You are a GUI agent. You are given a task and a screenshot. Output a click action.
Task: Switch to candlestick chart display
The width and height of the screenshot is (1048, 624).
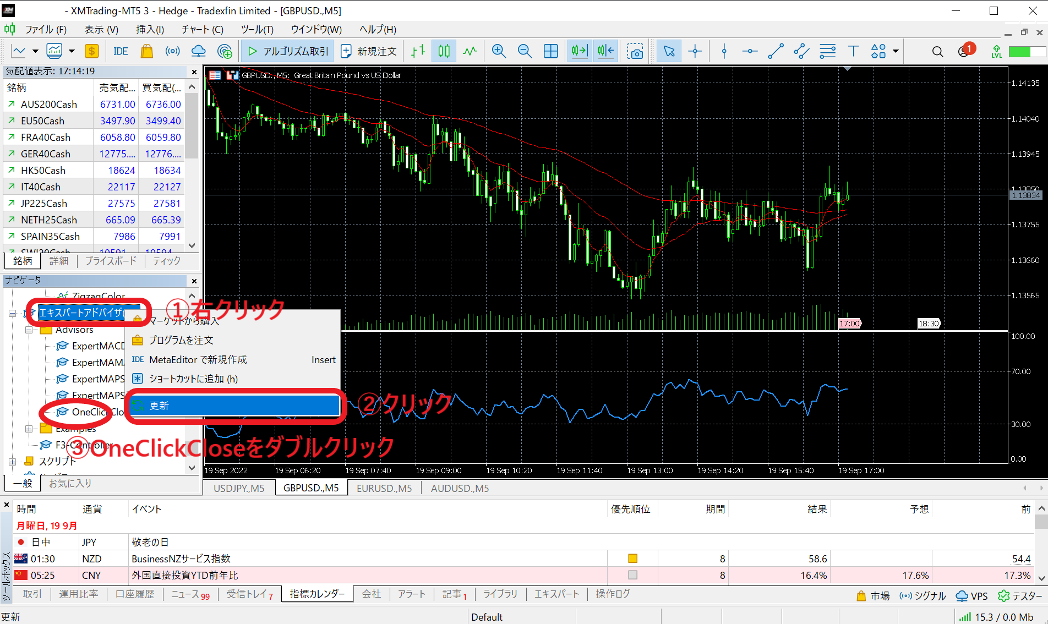pyautogui.click(x=444, y=51)
